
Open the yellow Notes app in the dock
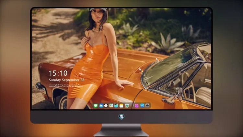click(121, 106)
